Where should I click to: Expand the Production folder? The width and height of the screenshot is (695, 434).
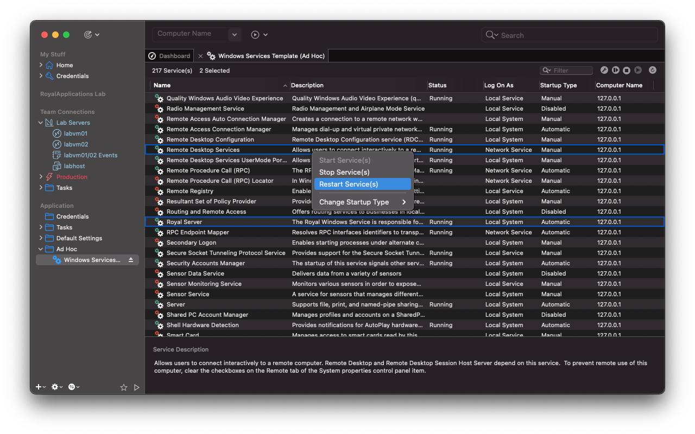tap(40, 177)
